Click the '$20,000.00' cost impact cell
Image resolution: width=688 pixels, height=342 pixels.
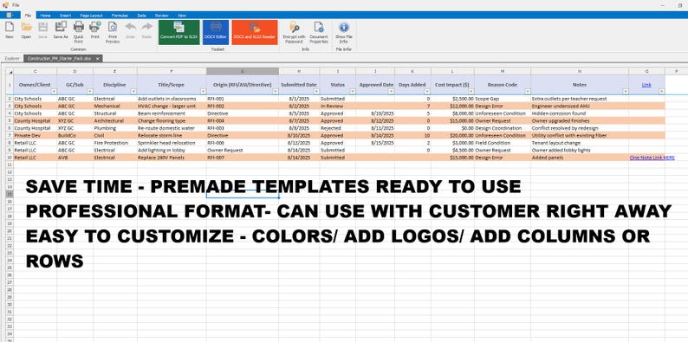point(452,135)
